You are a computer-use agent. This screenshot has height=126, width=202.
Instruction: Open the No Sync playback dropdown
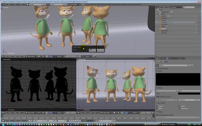tap(88, 121)
